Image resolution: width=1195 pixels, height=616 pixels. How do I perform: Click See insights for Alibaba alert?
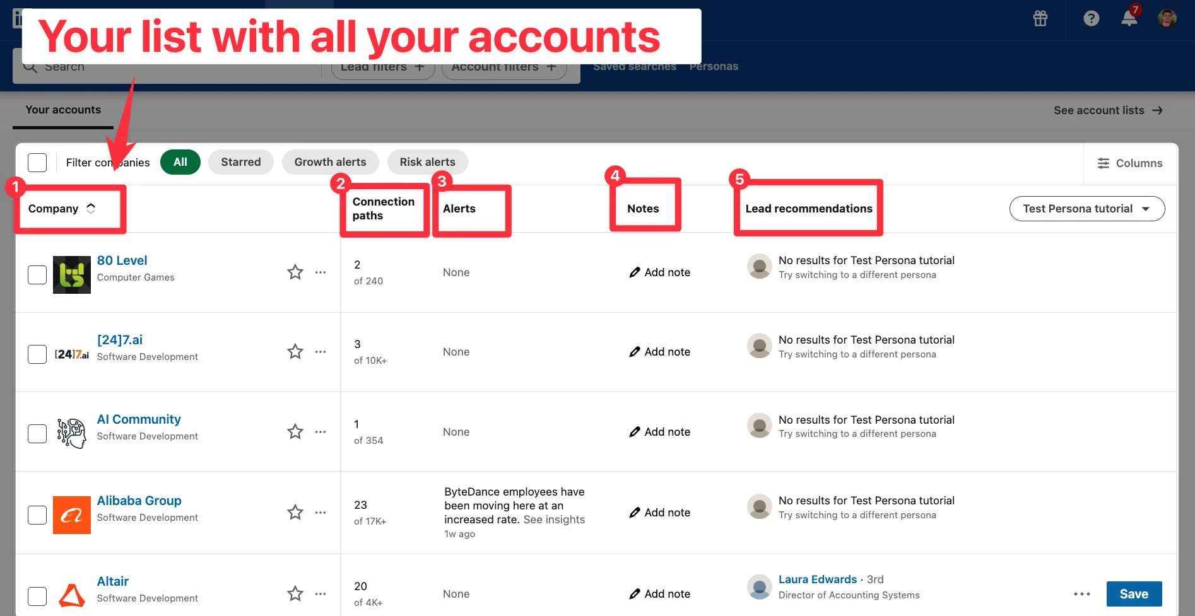point(554,520)
